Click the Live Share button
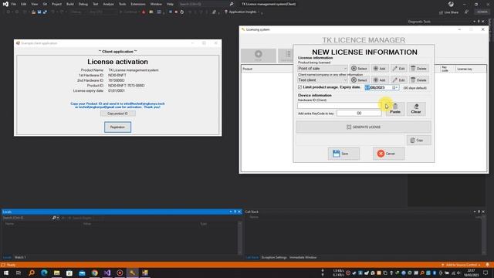The width and height of the screenshot is (494, 278). pos(448,12)
